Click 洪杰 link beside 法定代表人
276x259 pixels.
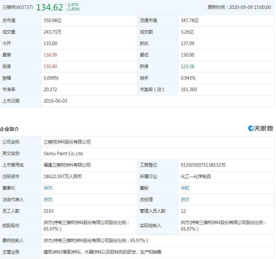click(x=48, y=199)
